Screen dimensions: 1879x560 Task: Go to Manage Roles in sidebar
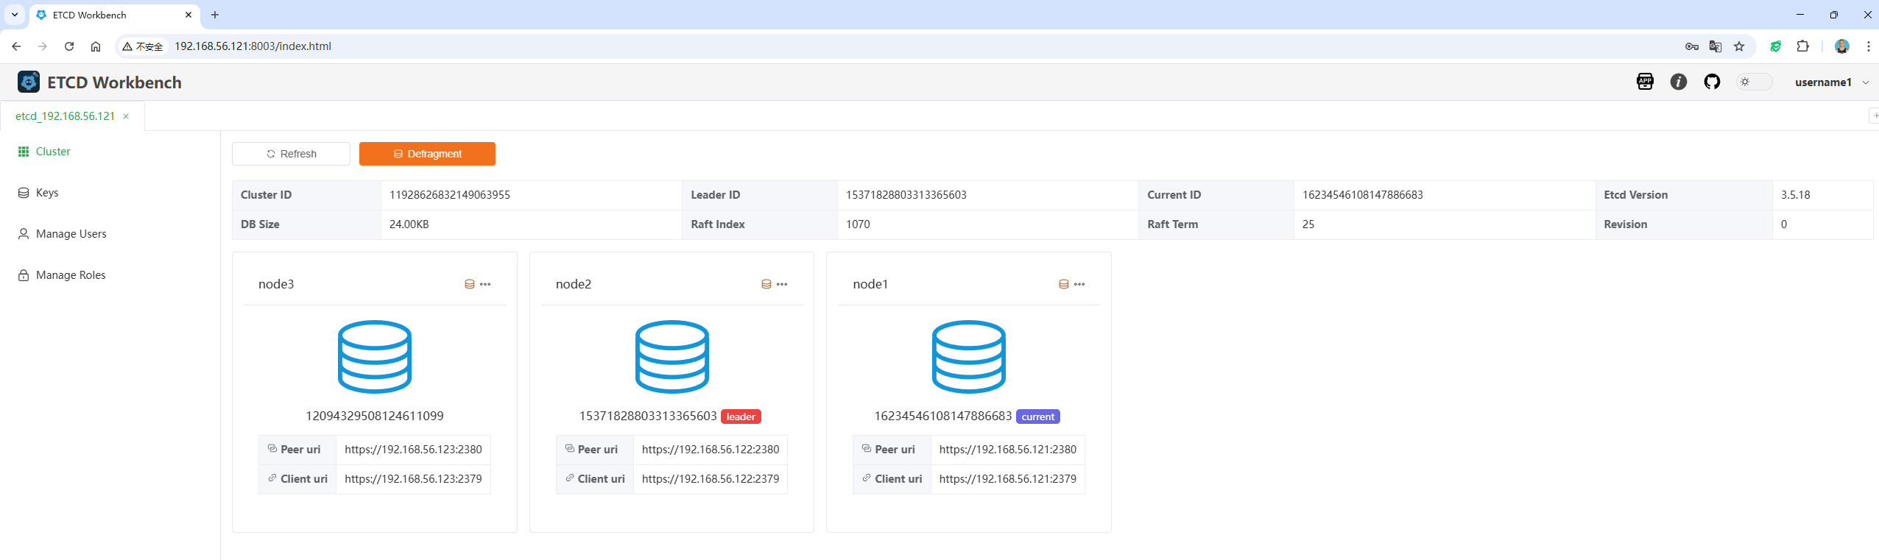click(x=71, y=275)
